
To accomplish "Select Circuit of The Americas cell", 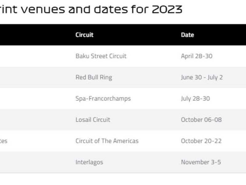I will coord(107,141).
